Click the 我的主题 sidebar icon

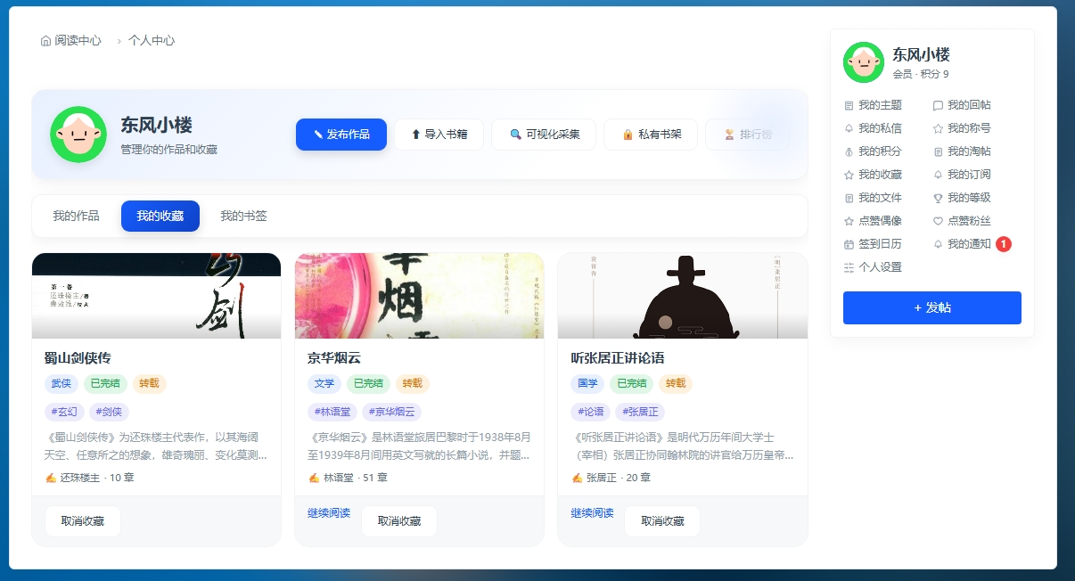(849, 105)
